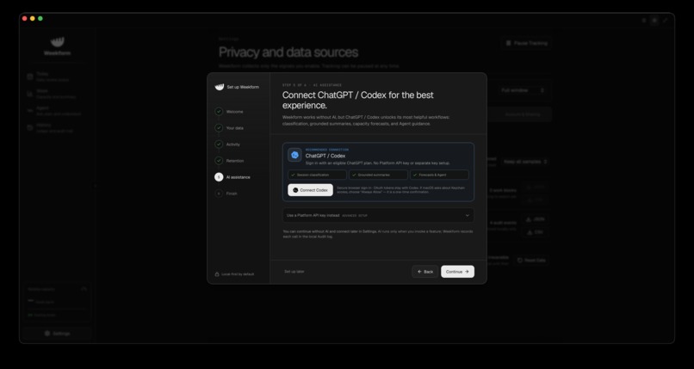Click the sidebar collapse handle in main window
The width and height of the screenshot is (694, 369).
click(95, 186)
